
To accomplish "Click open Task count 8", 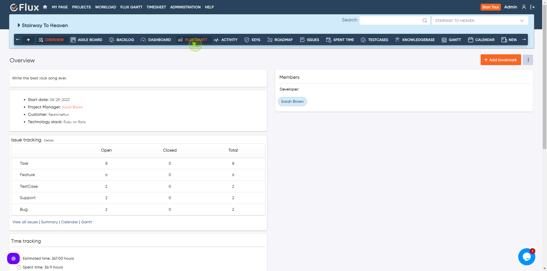I will click(106, 164).
